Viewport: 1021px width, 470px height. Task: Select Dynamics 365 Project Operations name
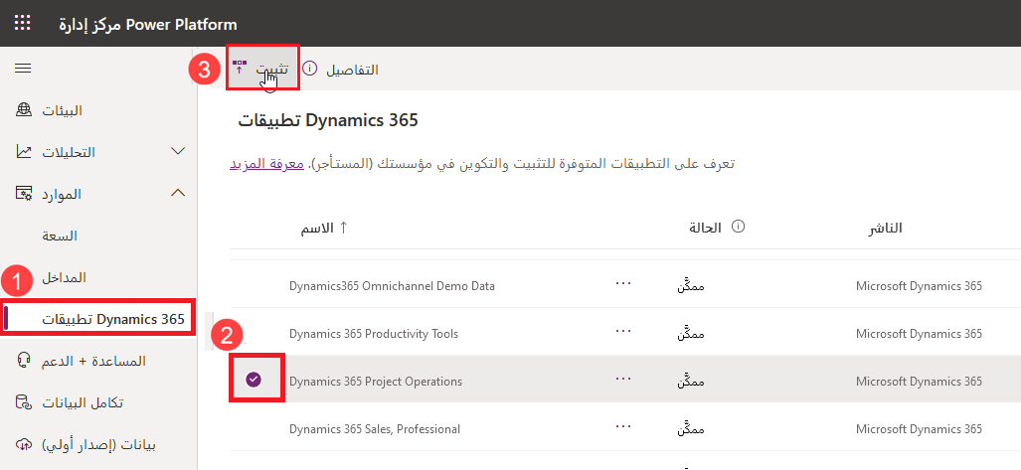click(376, 382)
